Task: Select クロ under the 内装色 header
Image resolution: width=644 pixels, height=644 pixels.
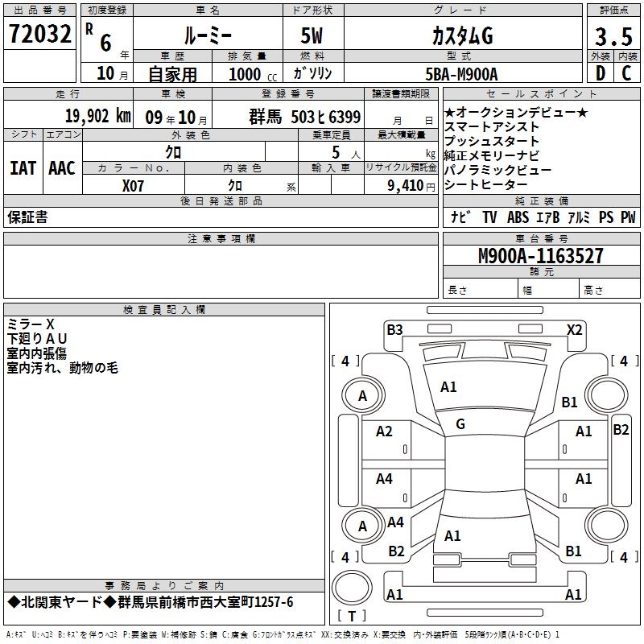Action: [x=235, y=186]
